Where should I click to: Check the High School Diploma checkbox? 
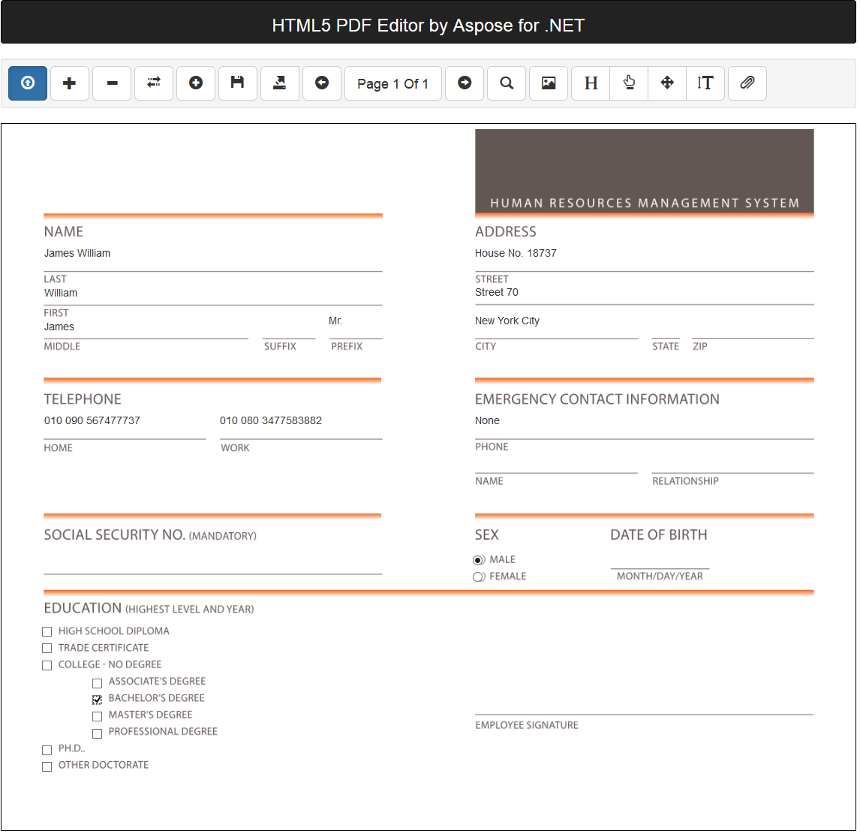pos(47,632)
